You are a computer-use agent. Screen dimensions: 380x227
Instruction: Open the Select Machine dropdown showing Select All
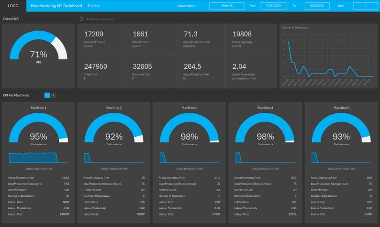pyautogui.click(x=227, y=6)
